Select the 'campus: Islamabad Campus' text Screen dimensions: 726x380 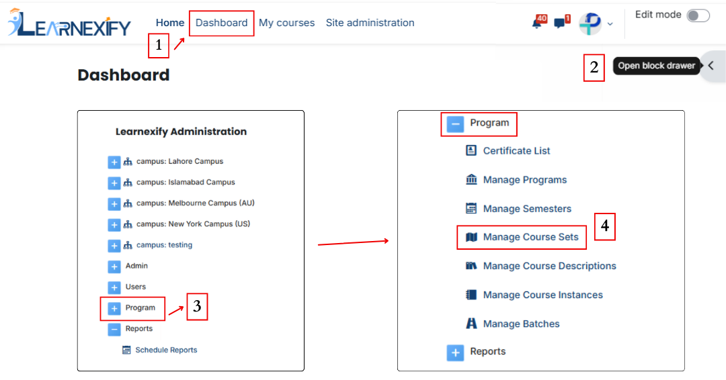[x=186, y=182]
